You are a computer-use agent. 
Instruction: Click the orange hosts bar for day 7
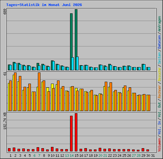39,92
